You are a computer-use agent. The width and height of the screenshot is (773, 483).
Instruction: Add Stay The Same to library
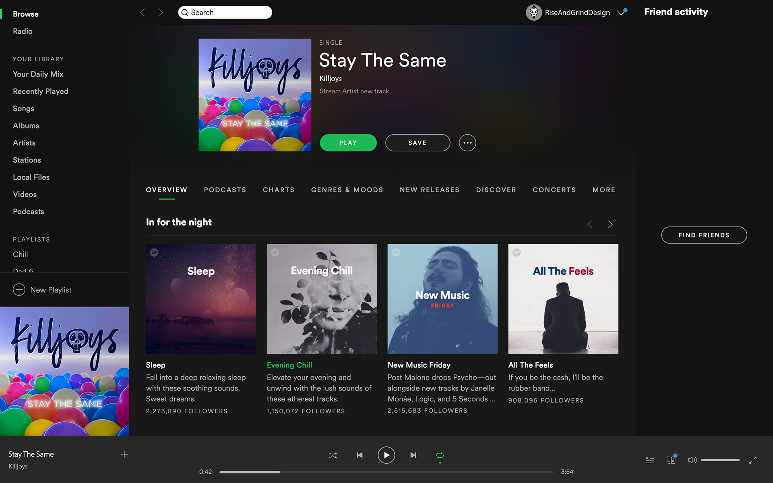[124, 454]
